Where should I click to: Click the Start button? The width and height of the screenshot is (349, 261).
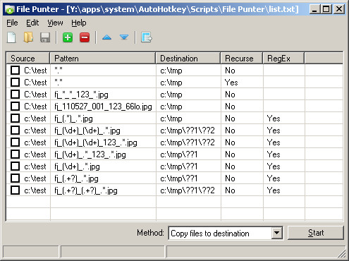point(316,233)
